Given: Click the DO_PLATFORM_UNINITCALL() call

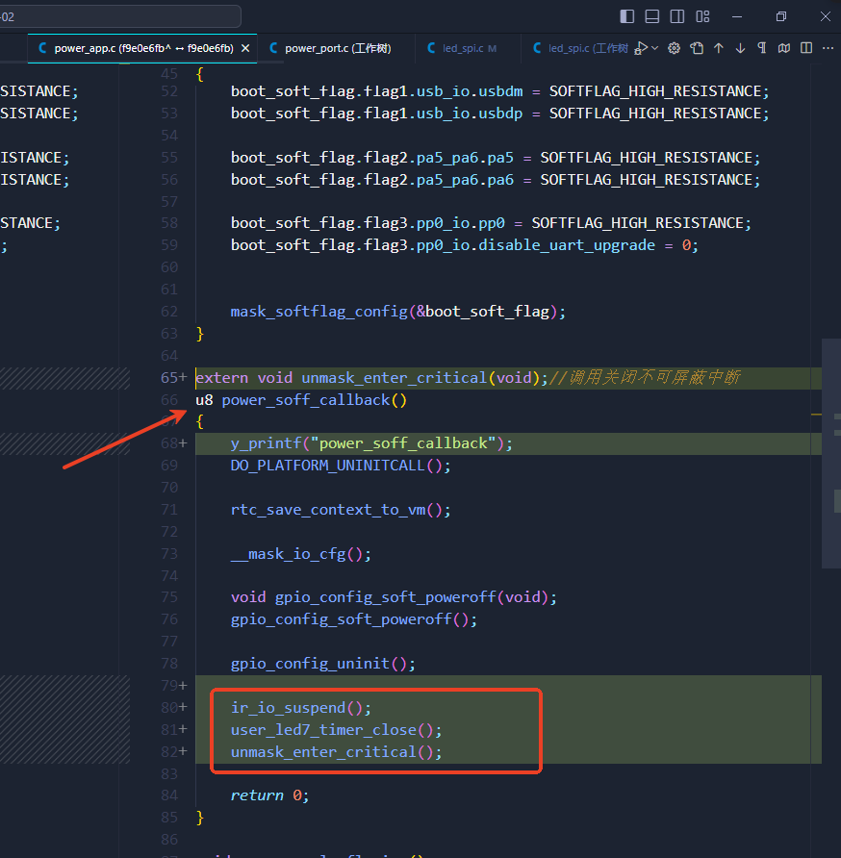Looking at the screenshot, I should 341,466.
